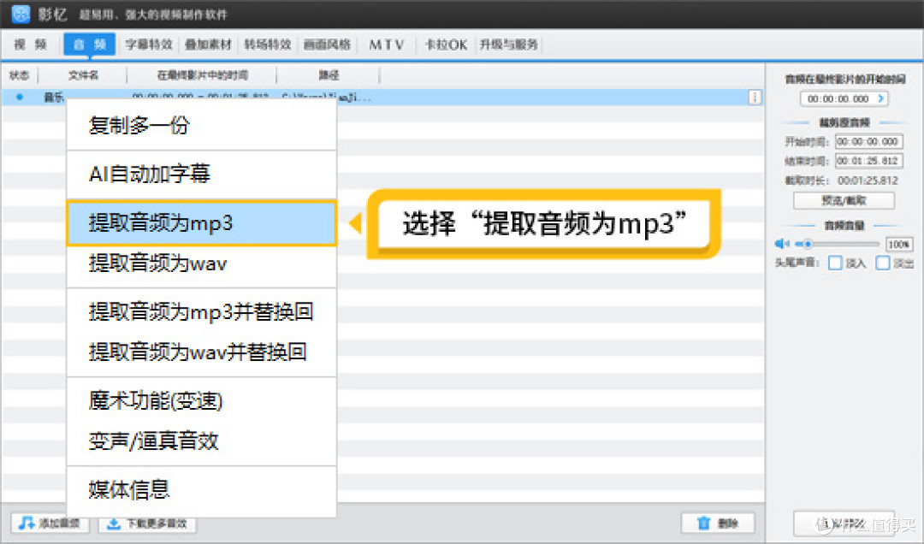
Task: Click the row options icon on the music row
Action: pyautogui.click(x=755, y=98)
